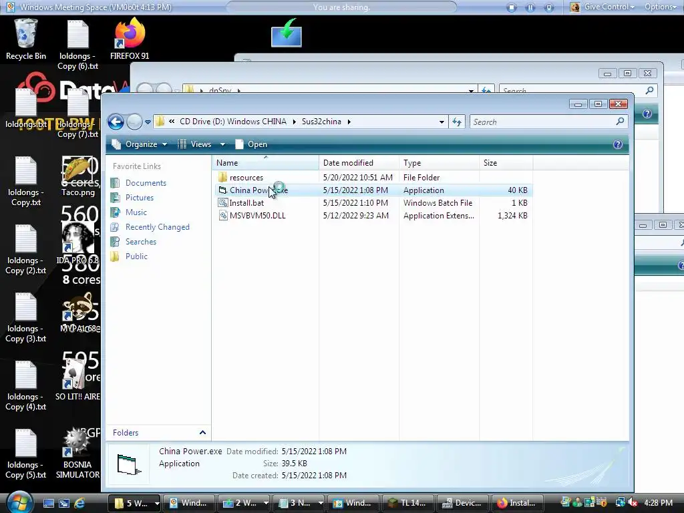Click the Views toolbar button
The image size is (684, 513).
(x=194, y=144)
